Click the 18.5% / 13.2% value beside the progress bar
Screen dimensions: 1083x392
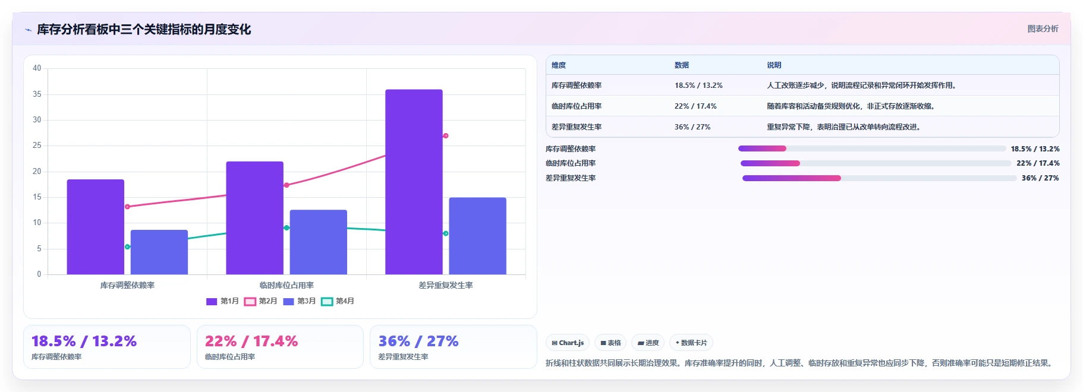(1035, 149)
